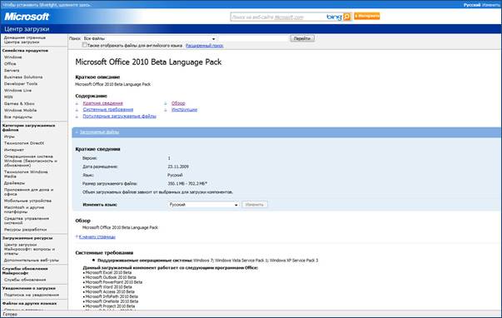Image resolution: width=502 pixels, height=318 pixels.
Task: Jump to 'Краткие сведения' contents link
Action: tap(102, 103)
